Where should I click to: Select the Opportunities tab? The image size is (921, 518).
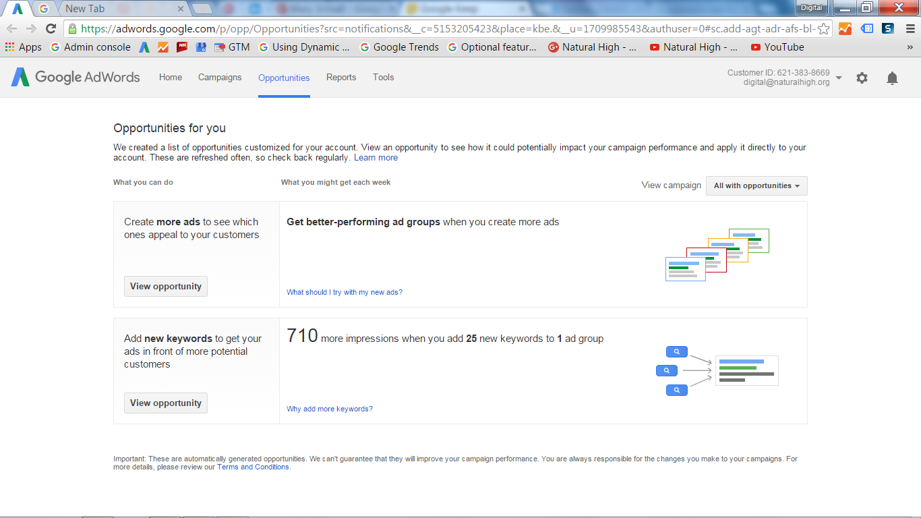click(284, 78)
